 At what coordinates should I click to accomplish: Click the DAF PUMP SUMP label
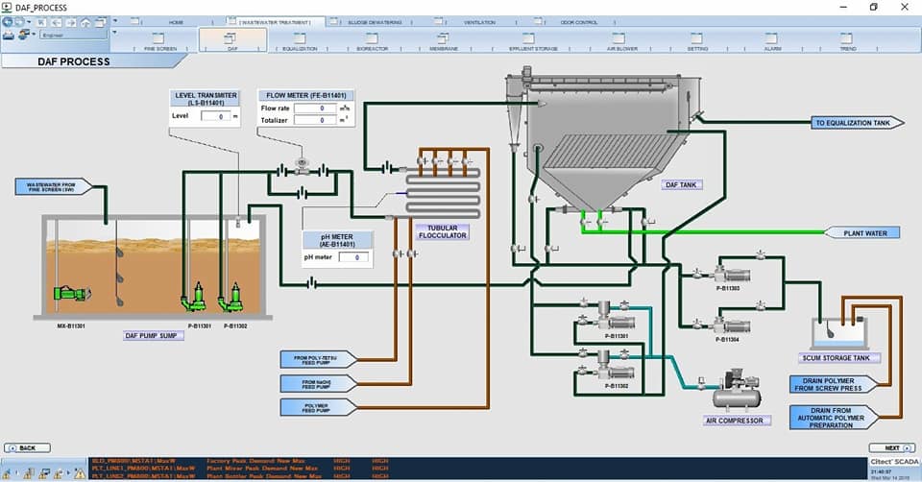[154, 336]
